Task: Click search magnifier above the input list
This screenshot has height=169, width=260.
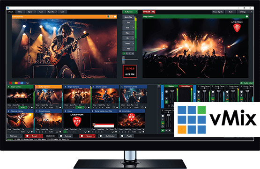Action: (x=28, y=83)
